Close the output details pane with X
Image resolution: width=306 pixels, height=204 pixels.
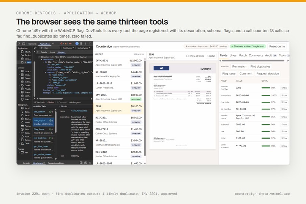(38, 52)
